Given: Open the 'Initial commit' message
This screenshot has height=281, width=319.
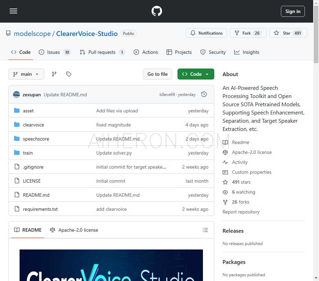Looking at the screenshot, I should [x=111, y=181].
